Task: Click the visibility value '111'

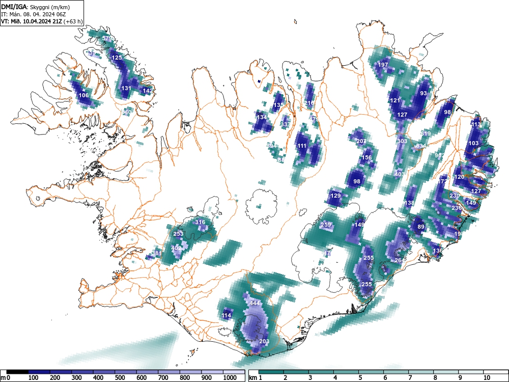Action: point(302,146)
